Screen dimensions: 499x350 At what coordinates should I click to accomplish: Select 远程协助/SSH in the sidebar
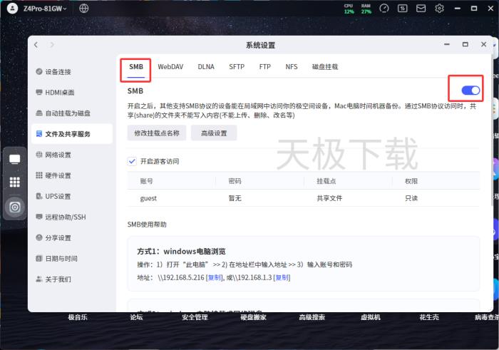tap(65, 217)
